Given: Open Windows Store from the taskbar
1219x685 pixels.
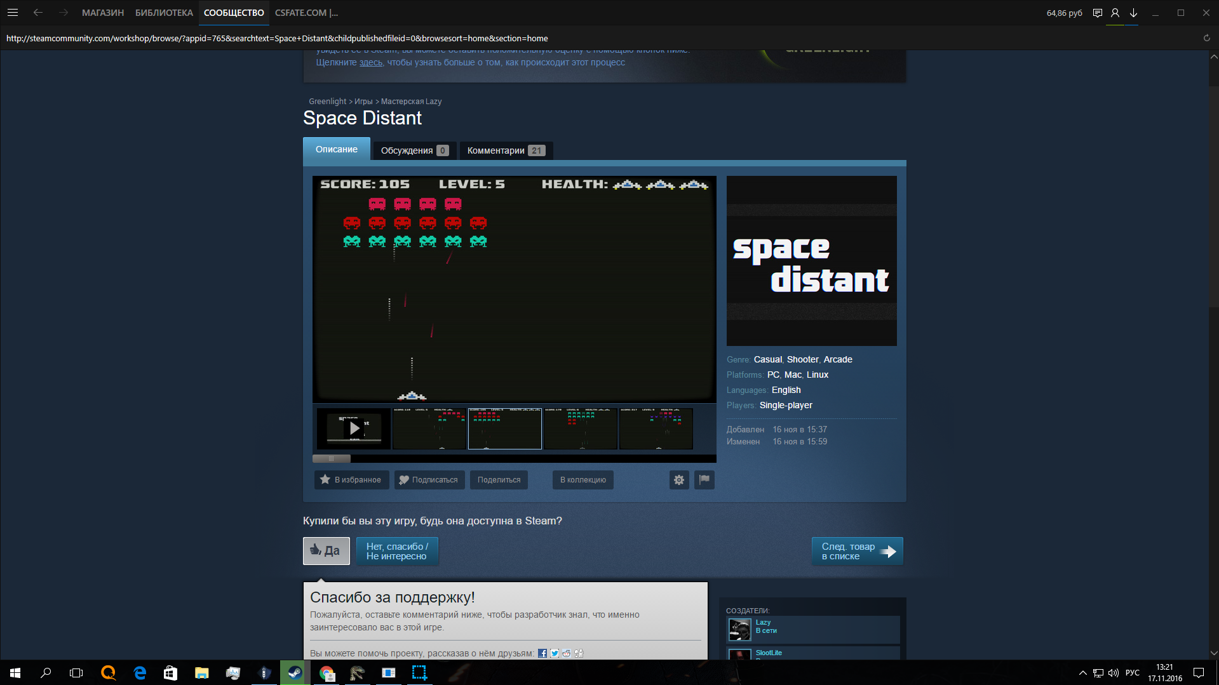Looking at the screenshot, I should 170,673.
